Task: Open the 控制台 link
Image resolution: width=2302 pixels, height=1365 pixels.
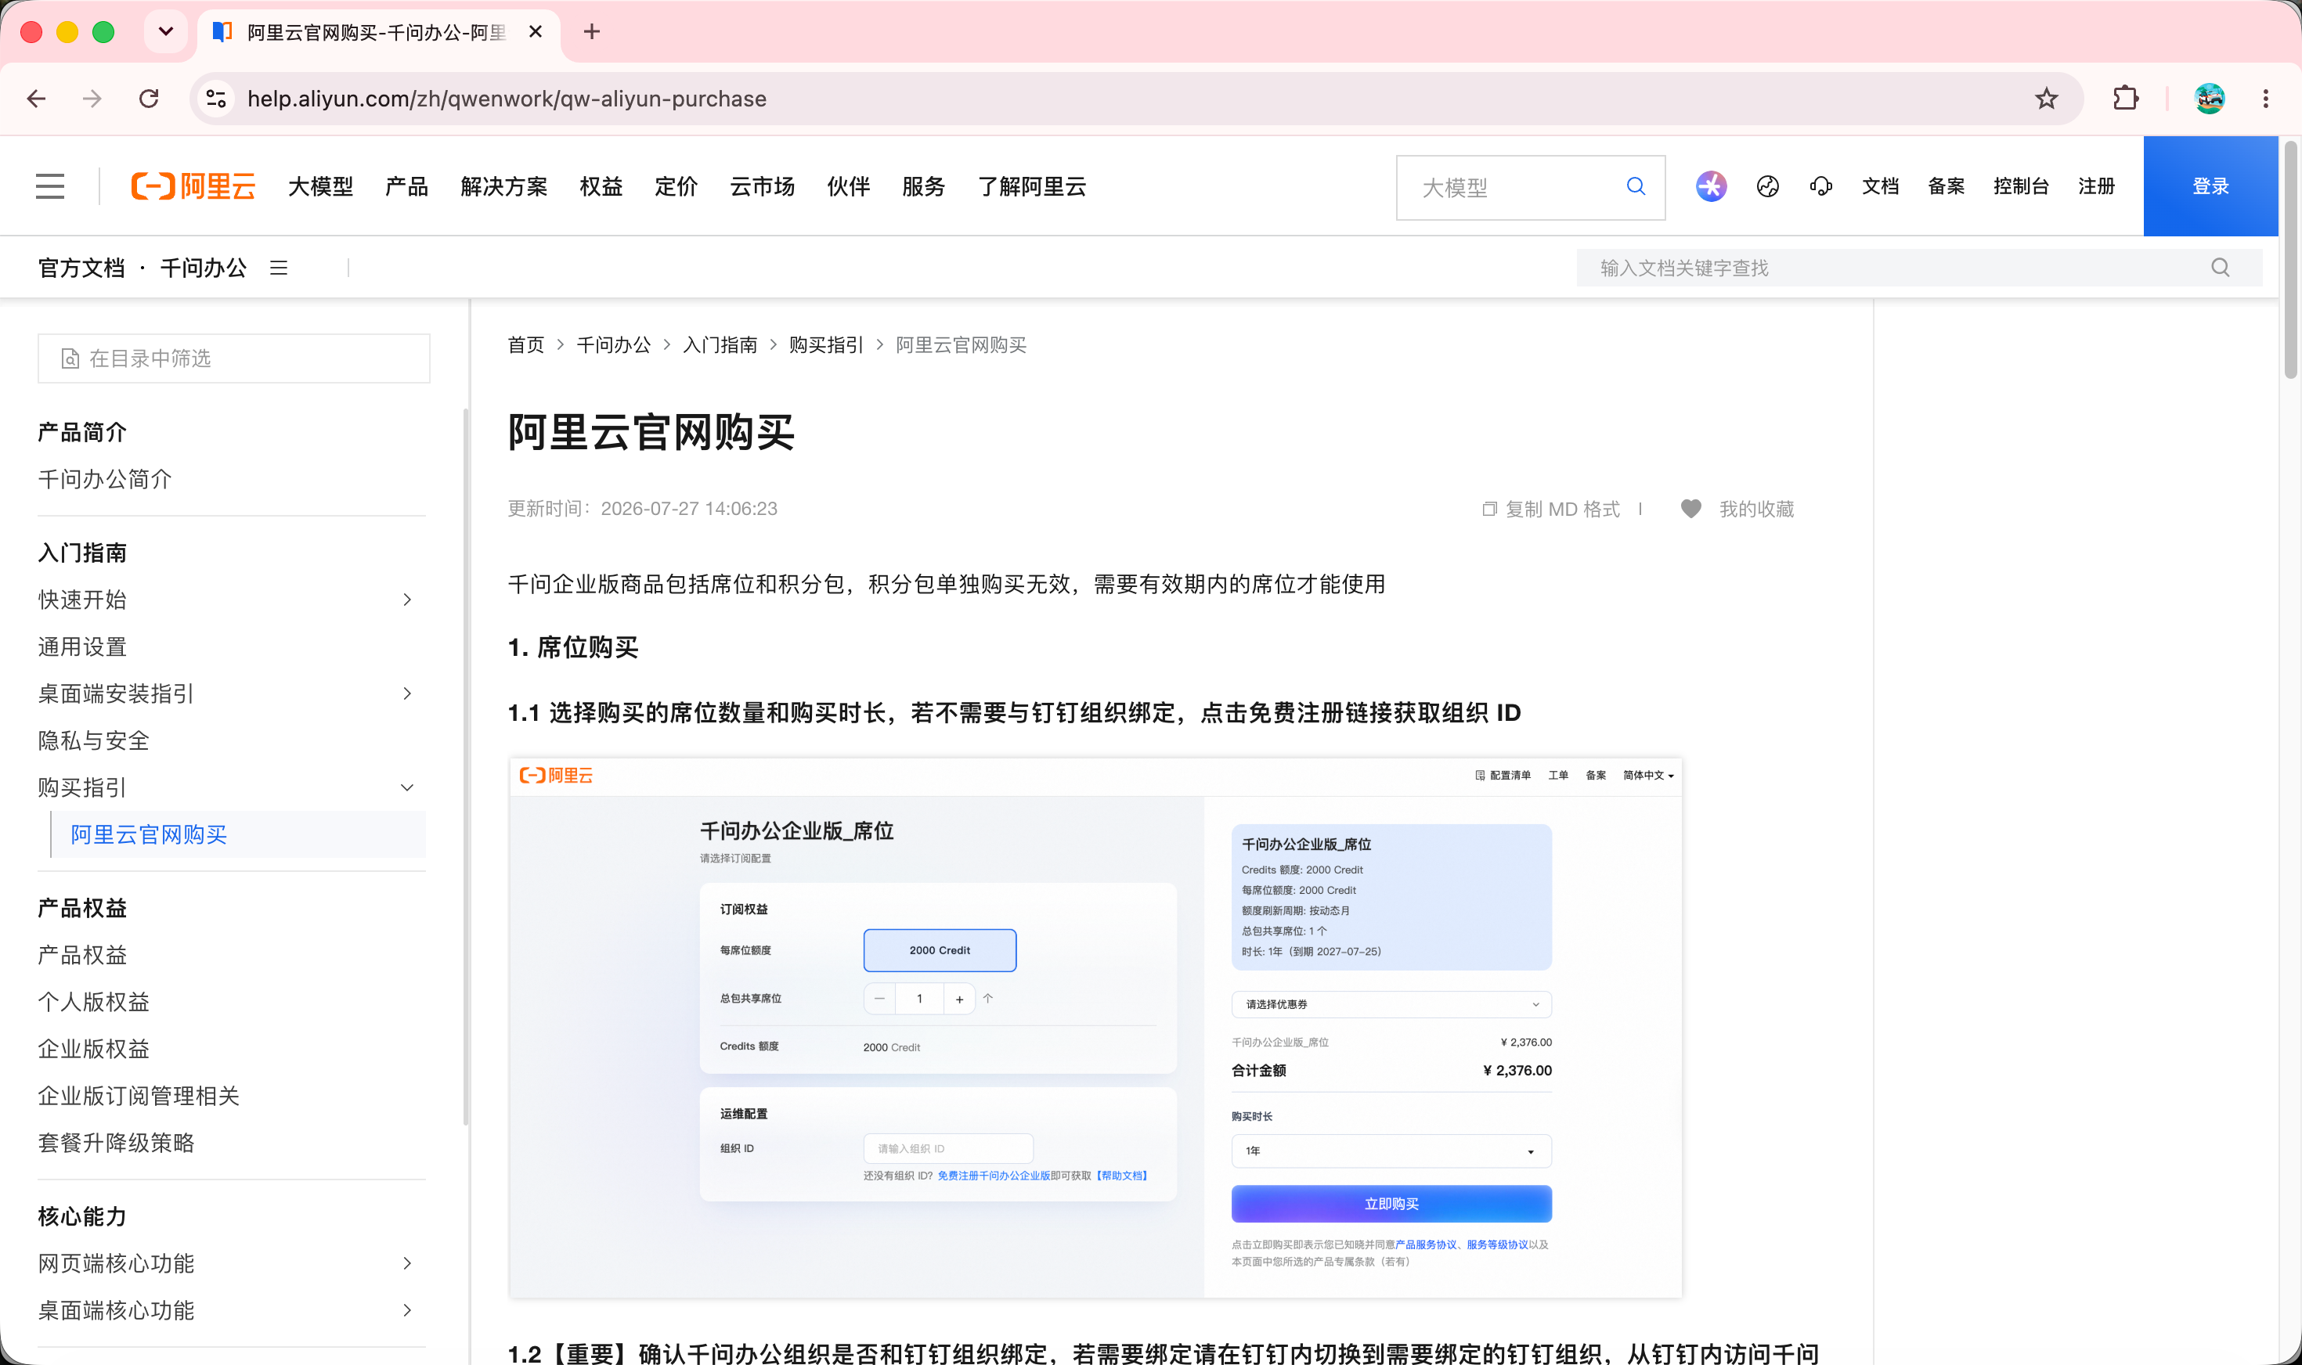Action: pyautogui.click(x=2022, y=187)
